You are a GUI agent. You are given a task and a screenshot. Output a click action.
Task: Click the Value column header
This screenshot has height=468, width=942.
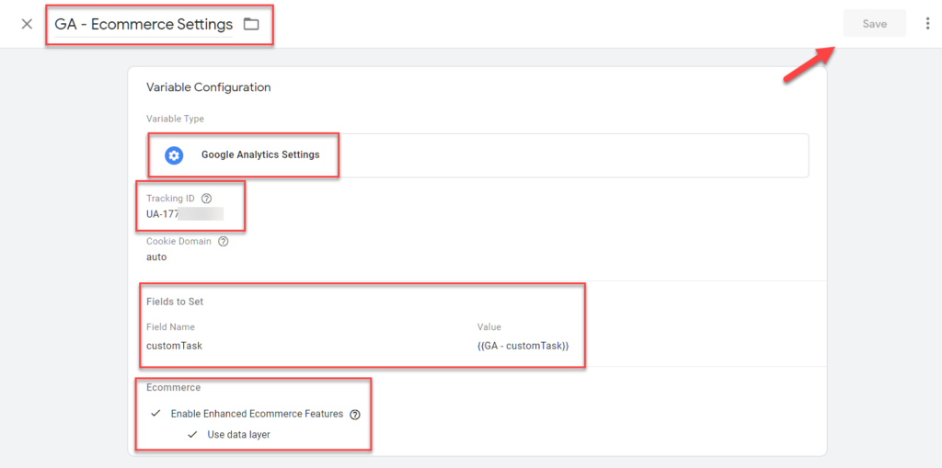(x=489, y=326)
